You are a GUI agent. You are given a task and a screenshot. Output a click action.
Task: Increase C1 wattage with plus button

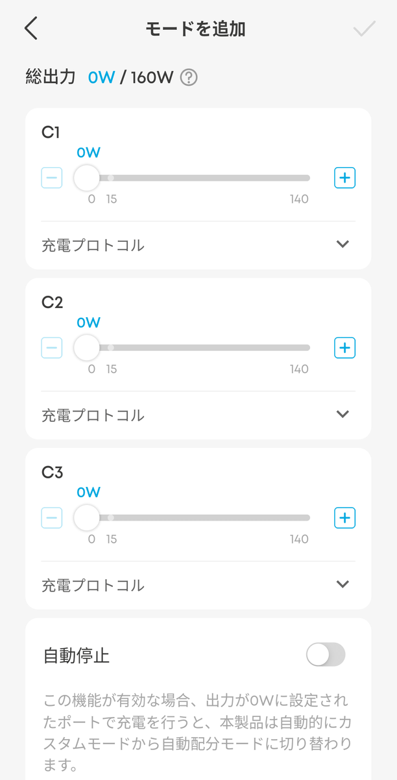[344, 177]
